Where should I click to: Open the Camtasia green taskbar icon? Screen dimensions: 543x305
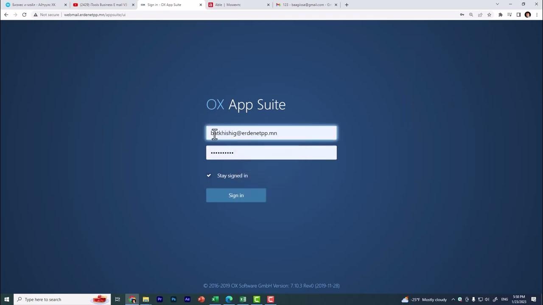click(257, 299)
